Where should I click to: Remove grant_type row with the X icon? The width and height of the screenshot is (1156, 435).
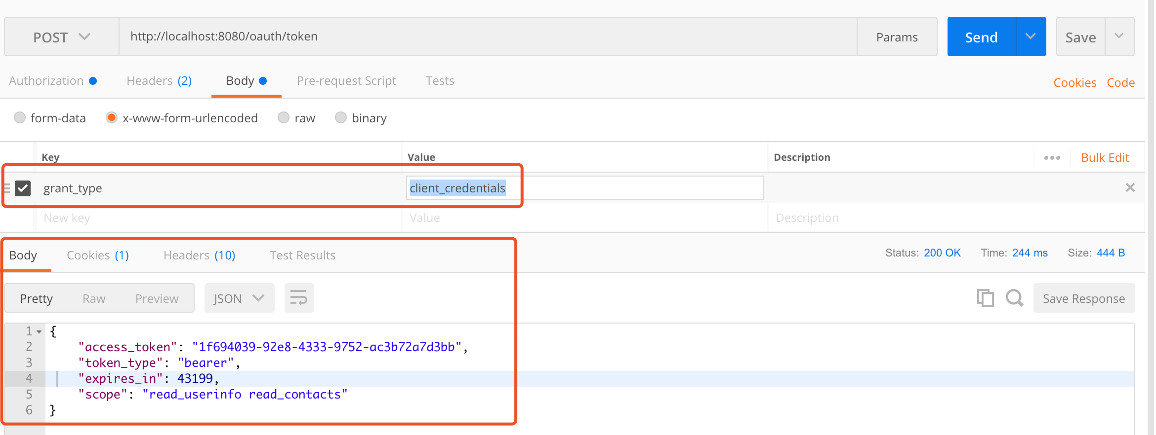point(1130,188)
